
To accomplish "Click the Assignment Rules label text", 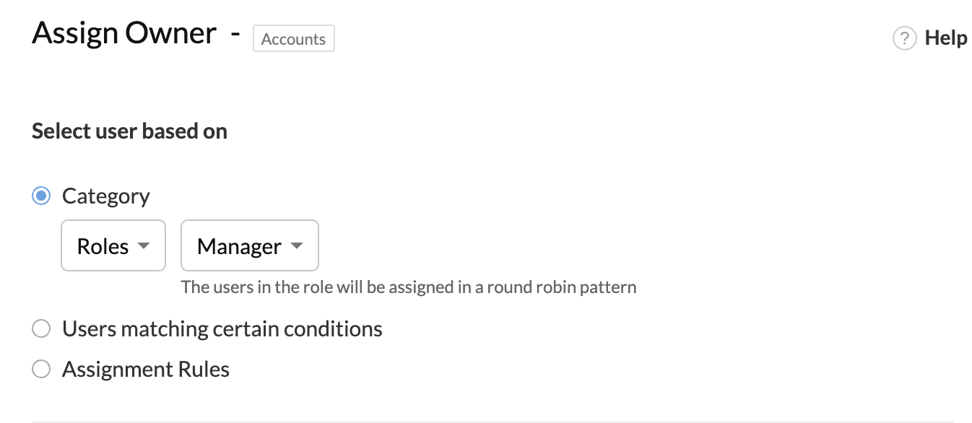I will click(146, 370).
